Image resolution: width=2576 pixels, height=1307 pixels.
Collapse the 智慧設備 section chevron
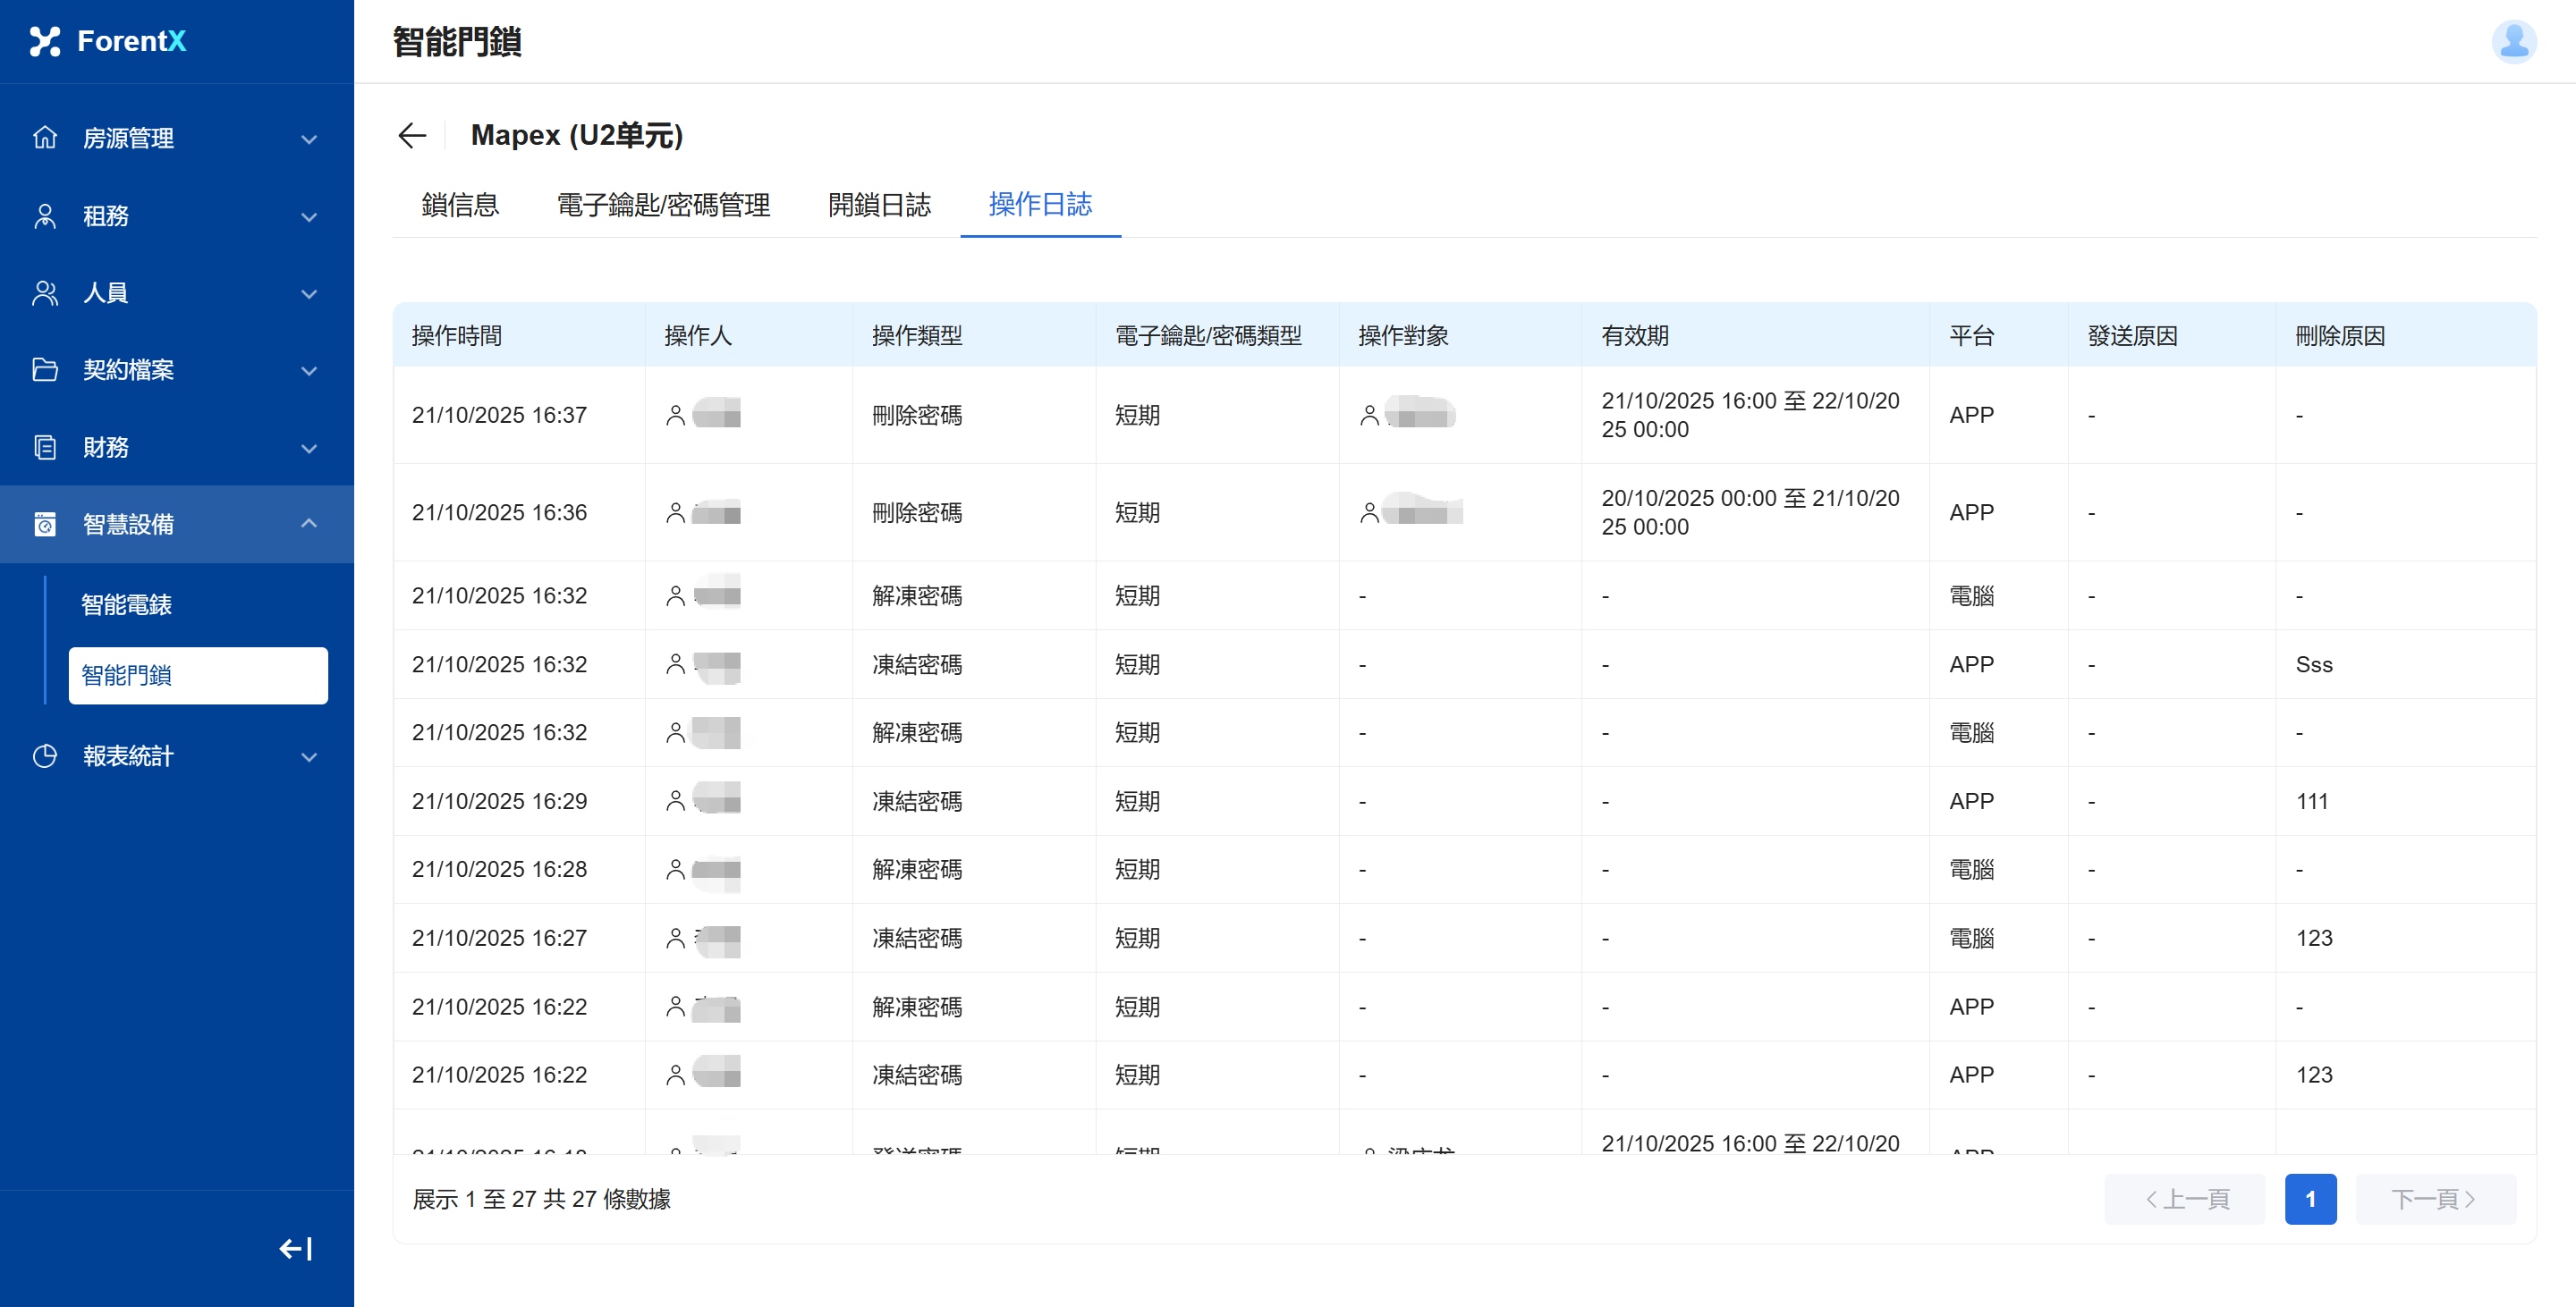point(309,524)
